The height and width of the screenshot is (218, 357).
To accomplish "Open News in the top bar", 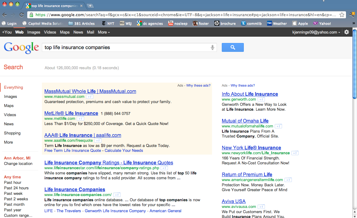I will pos(78,32).
